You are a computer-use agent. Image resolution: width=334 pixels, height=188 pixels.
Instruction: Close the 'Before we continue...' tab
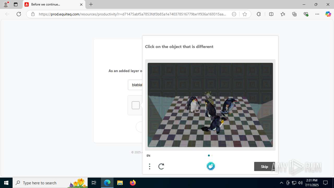click(x=81, y=4)
